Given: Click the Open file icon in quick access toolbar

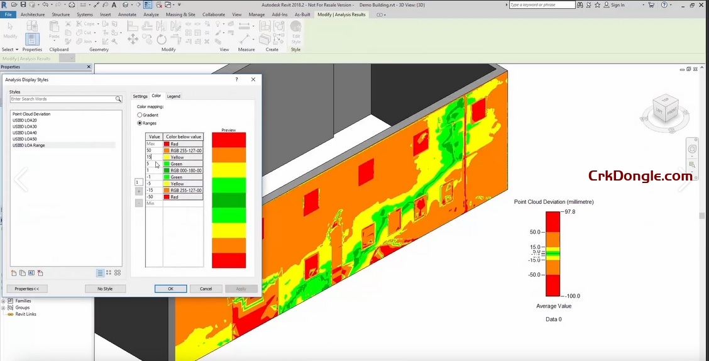Looking at the screenshot, I should click(x=15, y=4).
